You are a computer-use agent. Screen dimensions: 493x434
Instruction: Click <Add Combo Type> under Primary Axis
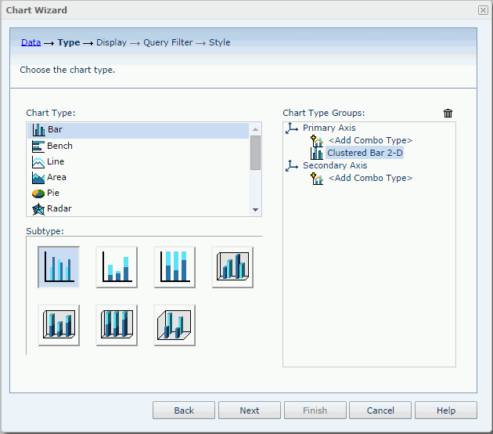point(370,140)
